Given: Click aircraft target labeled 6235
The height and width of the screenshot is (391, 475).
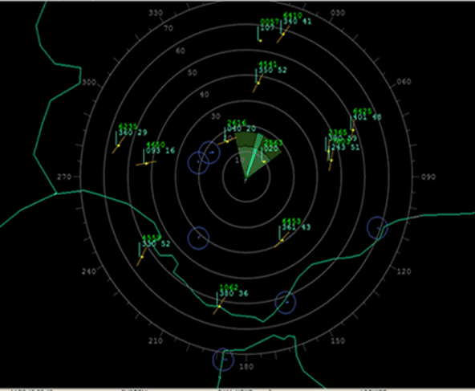Looking at the screenshot, I should coord(119,145).
